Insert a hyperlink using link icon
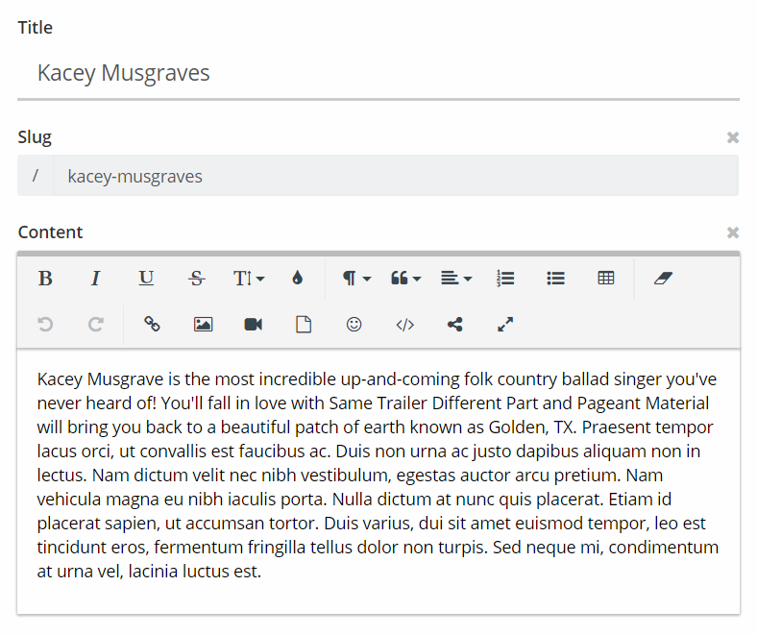757x635 pixels. (152, 325)
